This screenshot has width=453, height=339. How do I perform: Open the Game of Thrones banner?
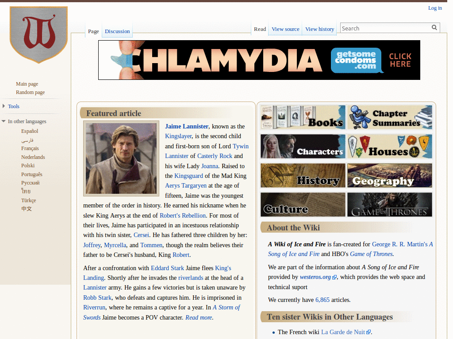[390, 205]
